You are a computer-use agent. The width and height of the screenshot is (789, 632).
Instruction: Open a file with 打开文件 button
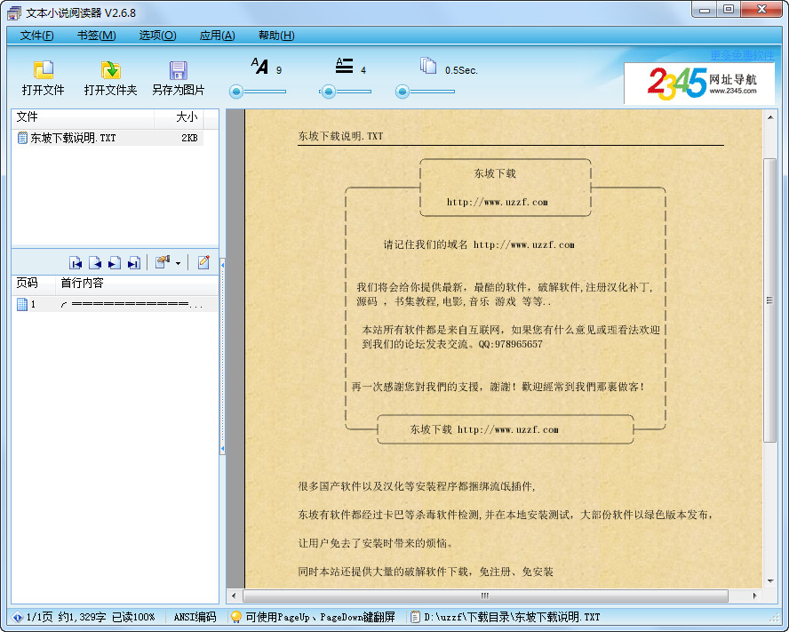pyautogui.click(x=43, y=78)
